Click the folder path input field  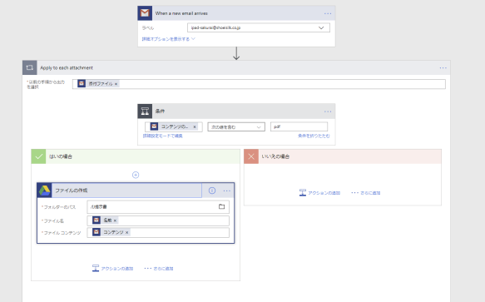158,206
